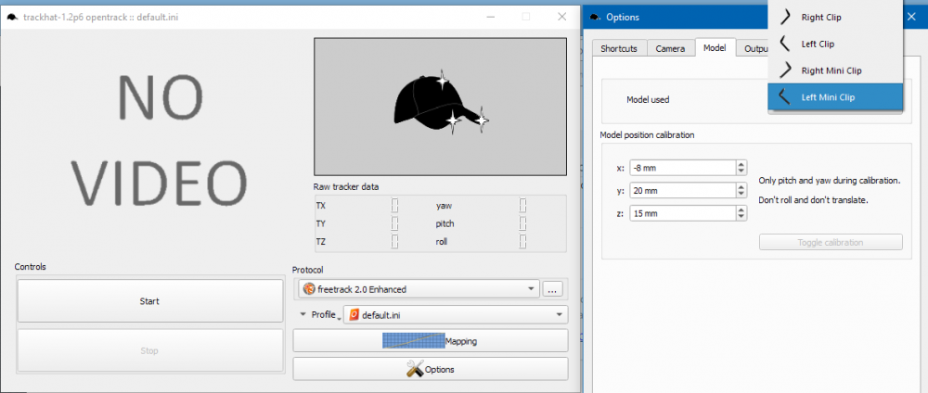This screenshot has height=393, width=928.
Task: Decrease the z calibration value with down arrow
Action: [x=741, y=217]
